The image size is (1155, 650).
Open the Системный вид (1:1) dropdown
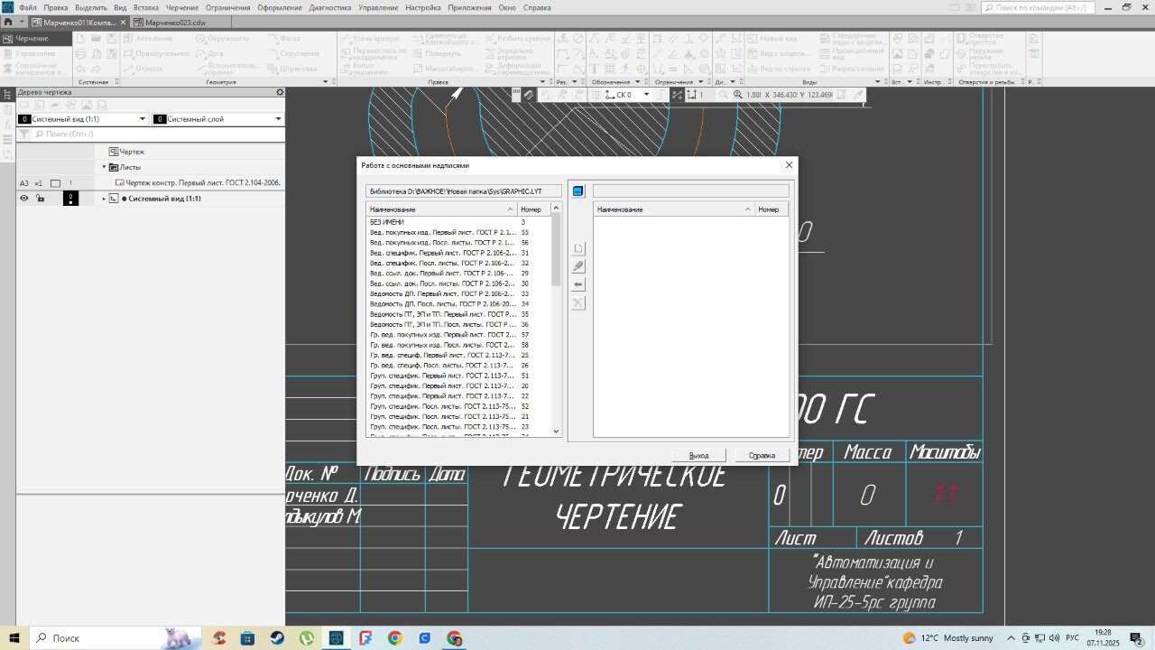coord(142,119)
